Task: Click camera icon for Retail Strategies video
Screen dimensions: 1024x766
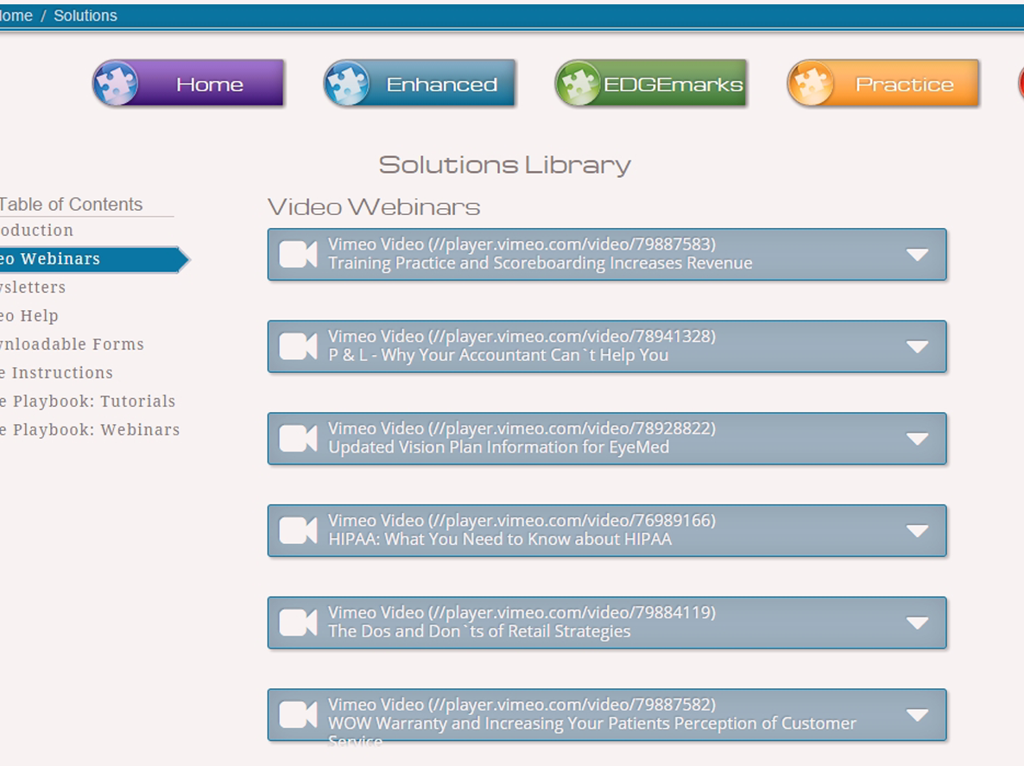Action: tap(299, 623)
